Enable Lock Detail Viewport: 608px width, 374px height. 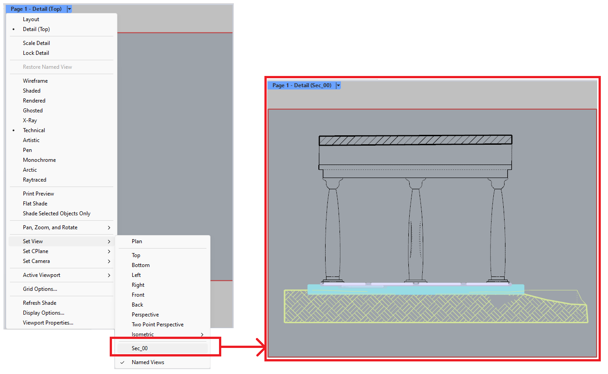36,53
